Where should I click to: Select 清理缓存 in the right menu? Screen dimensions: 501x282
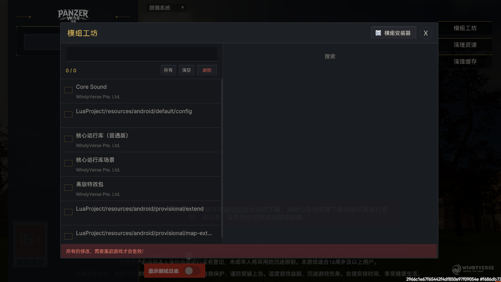[x=465, y=62]
